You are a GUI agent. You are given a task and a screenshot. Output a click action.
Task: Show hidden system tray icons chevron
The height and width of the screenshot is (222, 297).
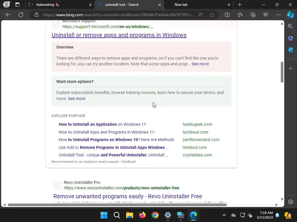click(224, 215)
